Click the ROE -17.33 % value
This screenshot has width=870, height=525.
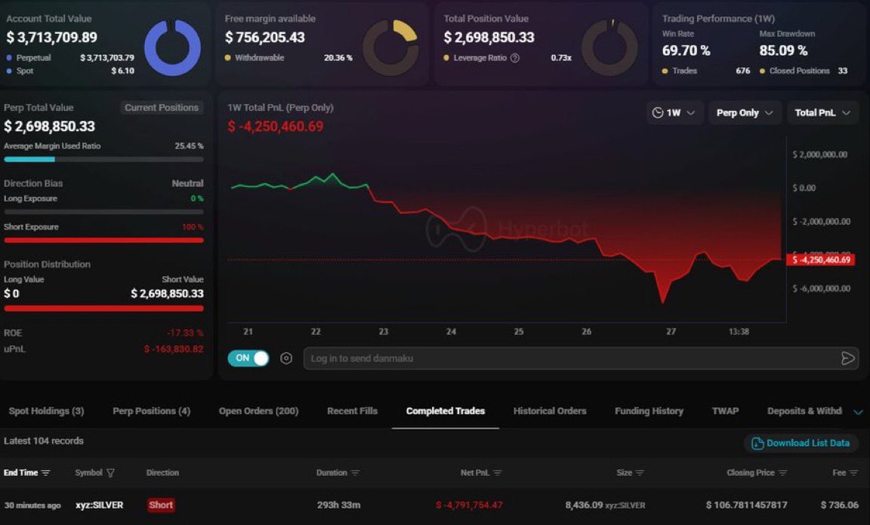tap(185, 333)
